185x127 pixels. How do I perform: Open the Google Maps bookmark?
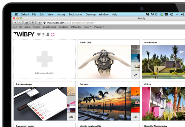point(49,27)
